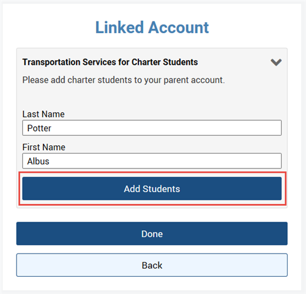Viewport: 306px width, 294px height.
Task: Toggle the section's down-arrow icon
Action: point(276,62)
